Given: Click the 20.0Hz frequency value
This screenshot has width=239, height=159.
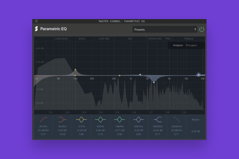Looking at the screenshot, I should pyautogui.click(x=43, y=126).
